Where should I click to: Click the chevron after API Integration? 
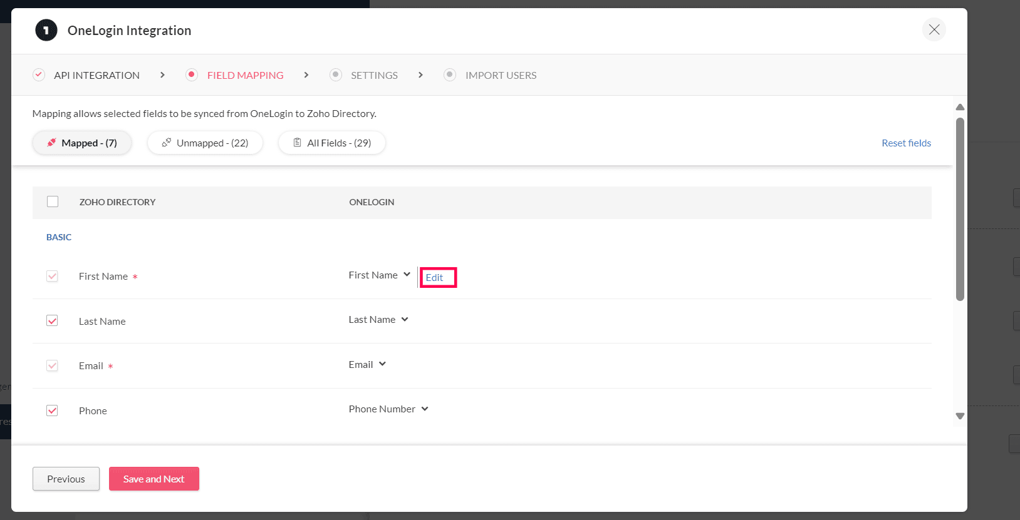click(x=162, y=75)
